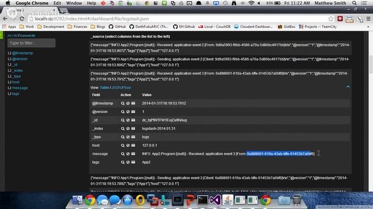Switch event view to Table
The image size is (373, 209).
pyautogui.click(x=104, y=88)
